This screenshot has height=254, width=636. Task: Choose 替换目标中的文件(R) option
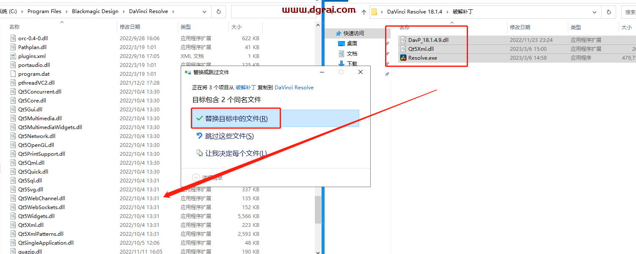point(275,119)
